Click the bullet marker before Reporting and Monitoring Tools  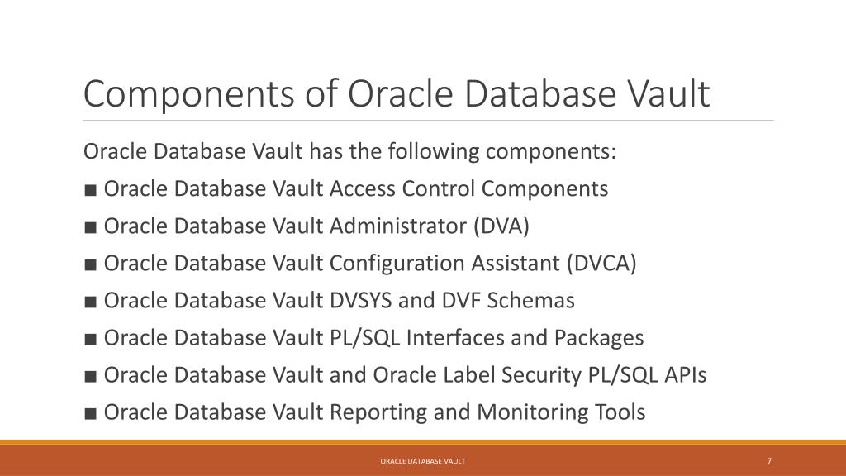[x=91, y=413]
